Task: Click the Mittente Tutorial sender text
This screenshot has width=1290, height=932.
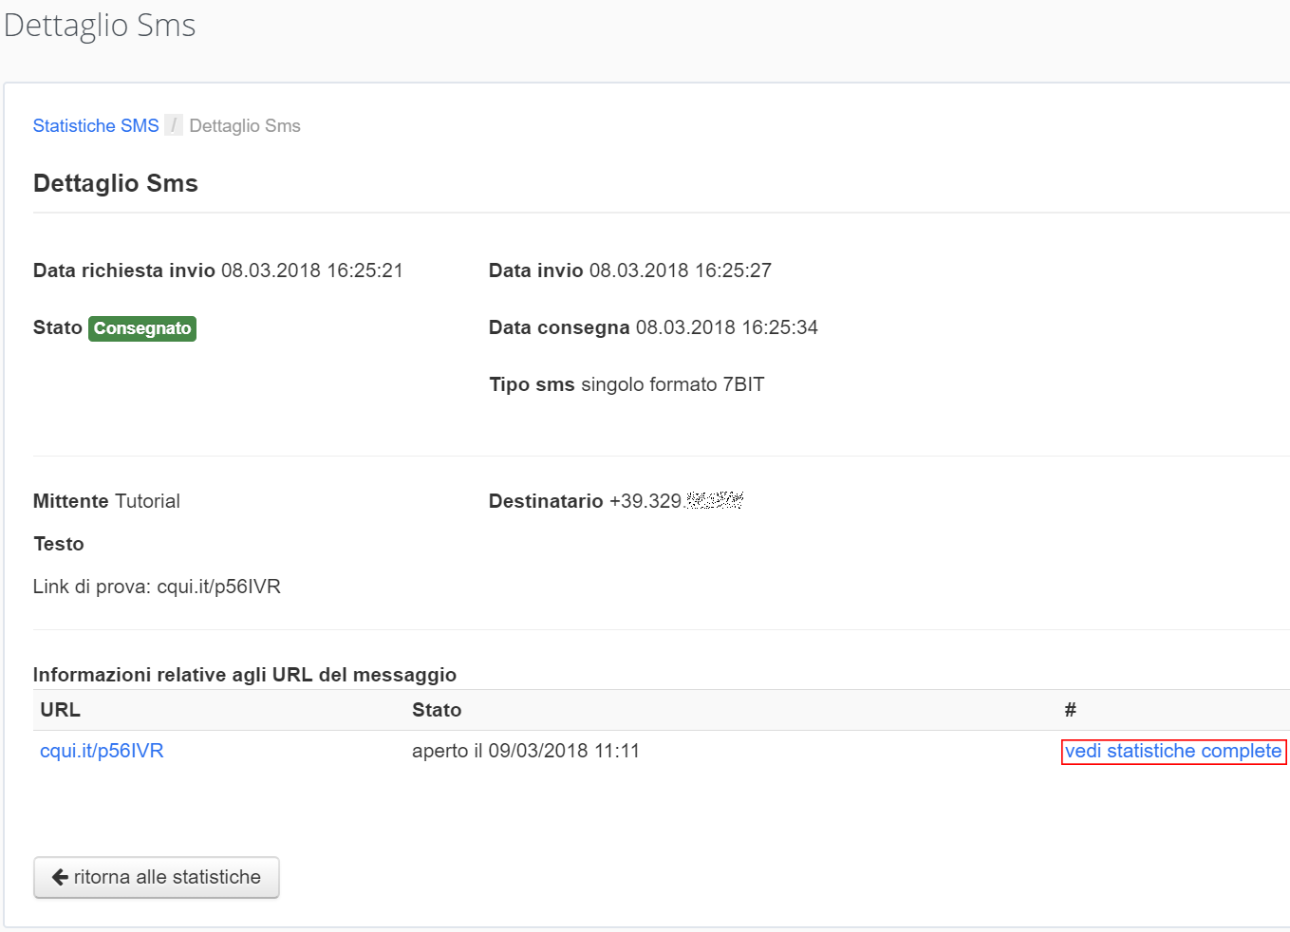Action: [x=106, y=501]
